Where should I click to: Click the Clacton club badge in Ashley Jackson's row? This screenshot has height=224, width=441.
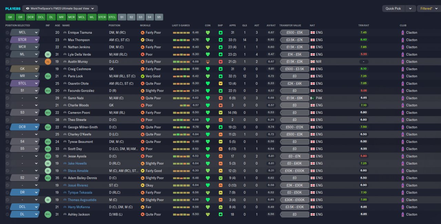pyautogui.click(x=403, y=214)
